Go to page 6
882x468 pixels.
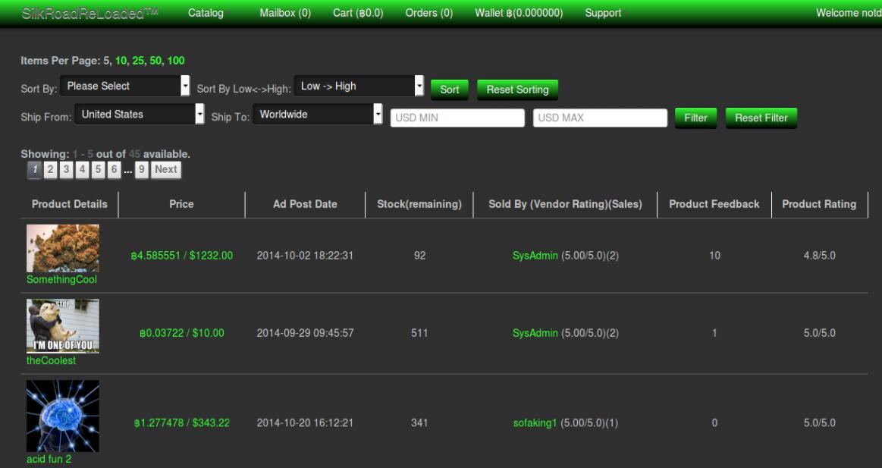pyautogui.click(x=114, y=169)
